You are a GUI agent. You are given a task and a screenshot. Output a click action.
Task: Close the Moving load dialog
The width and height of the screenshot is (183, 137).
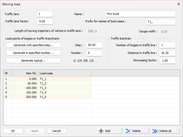[x=178, y=4]
